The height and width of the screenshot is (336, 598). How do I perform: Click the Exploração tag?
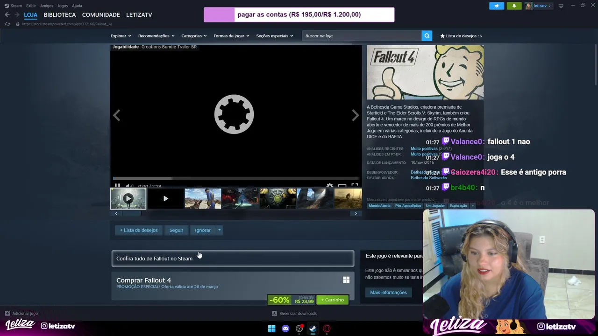458,206
